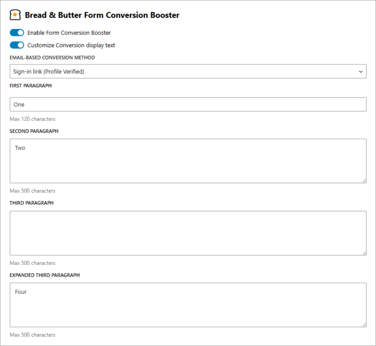
Task: Click the "Max 120 characters" hint text
Action: [32, 119]
